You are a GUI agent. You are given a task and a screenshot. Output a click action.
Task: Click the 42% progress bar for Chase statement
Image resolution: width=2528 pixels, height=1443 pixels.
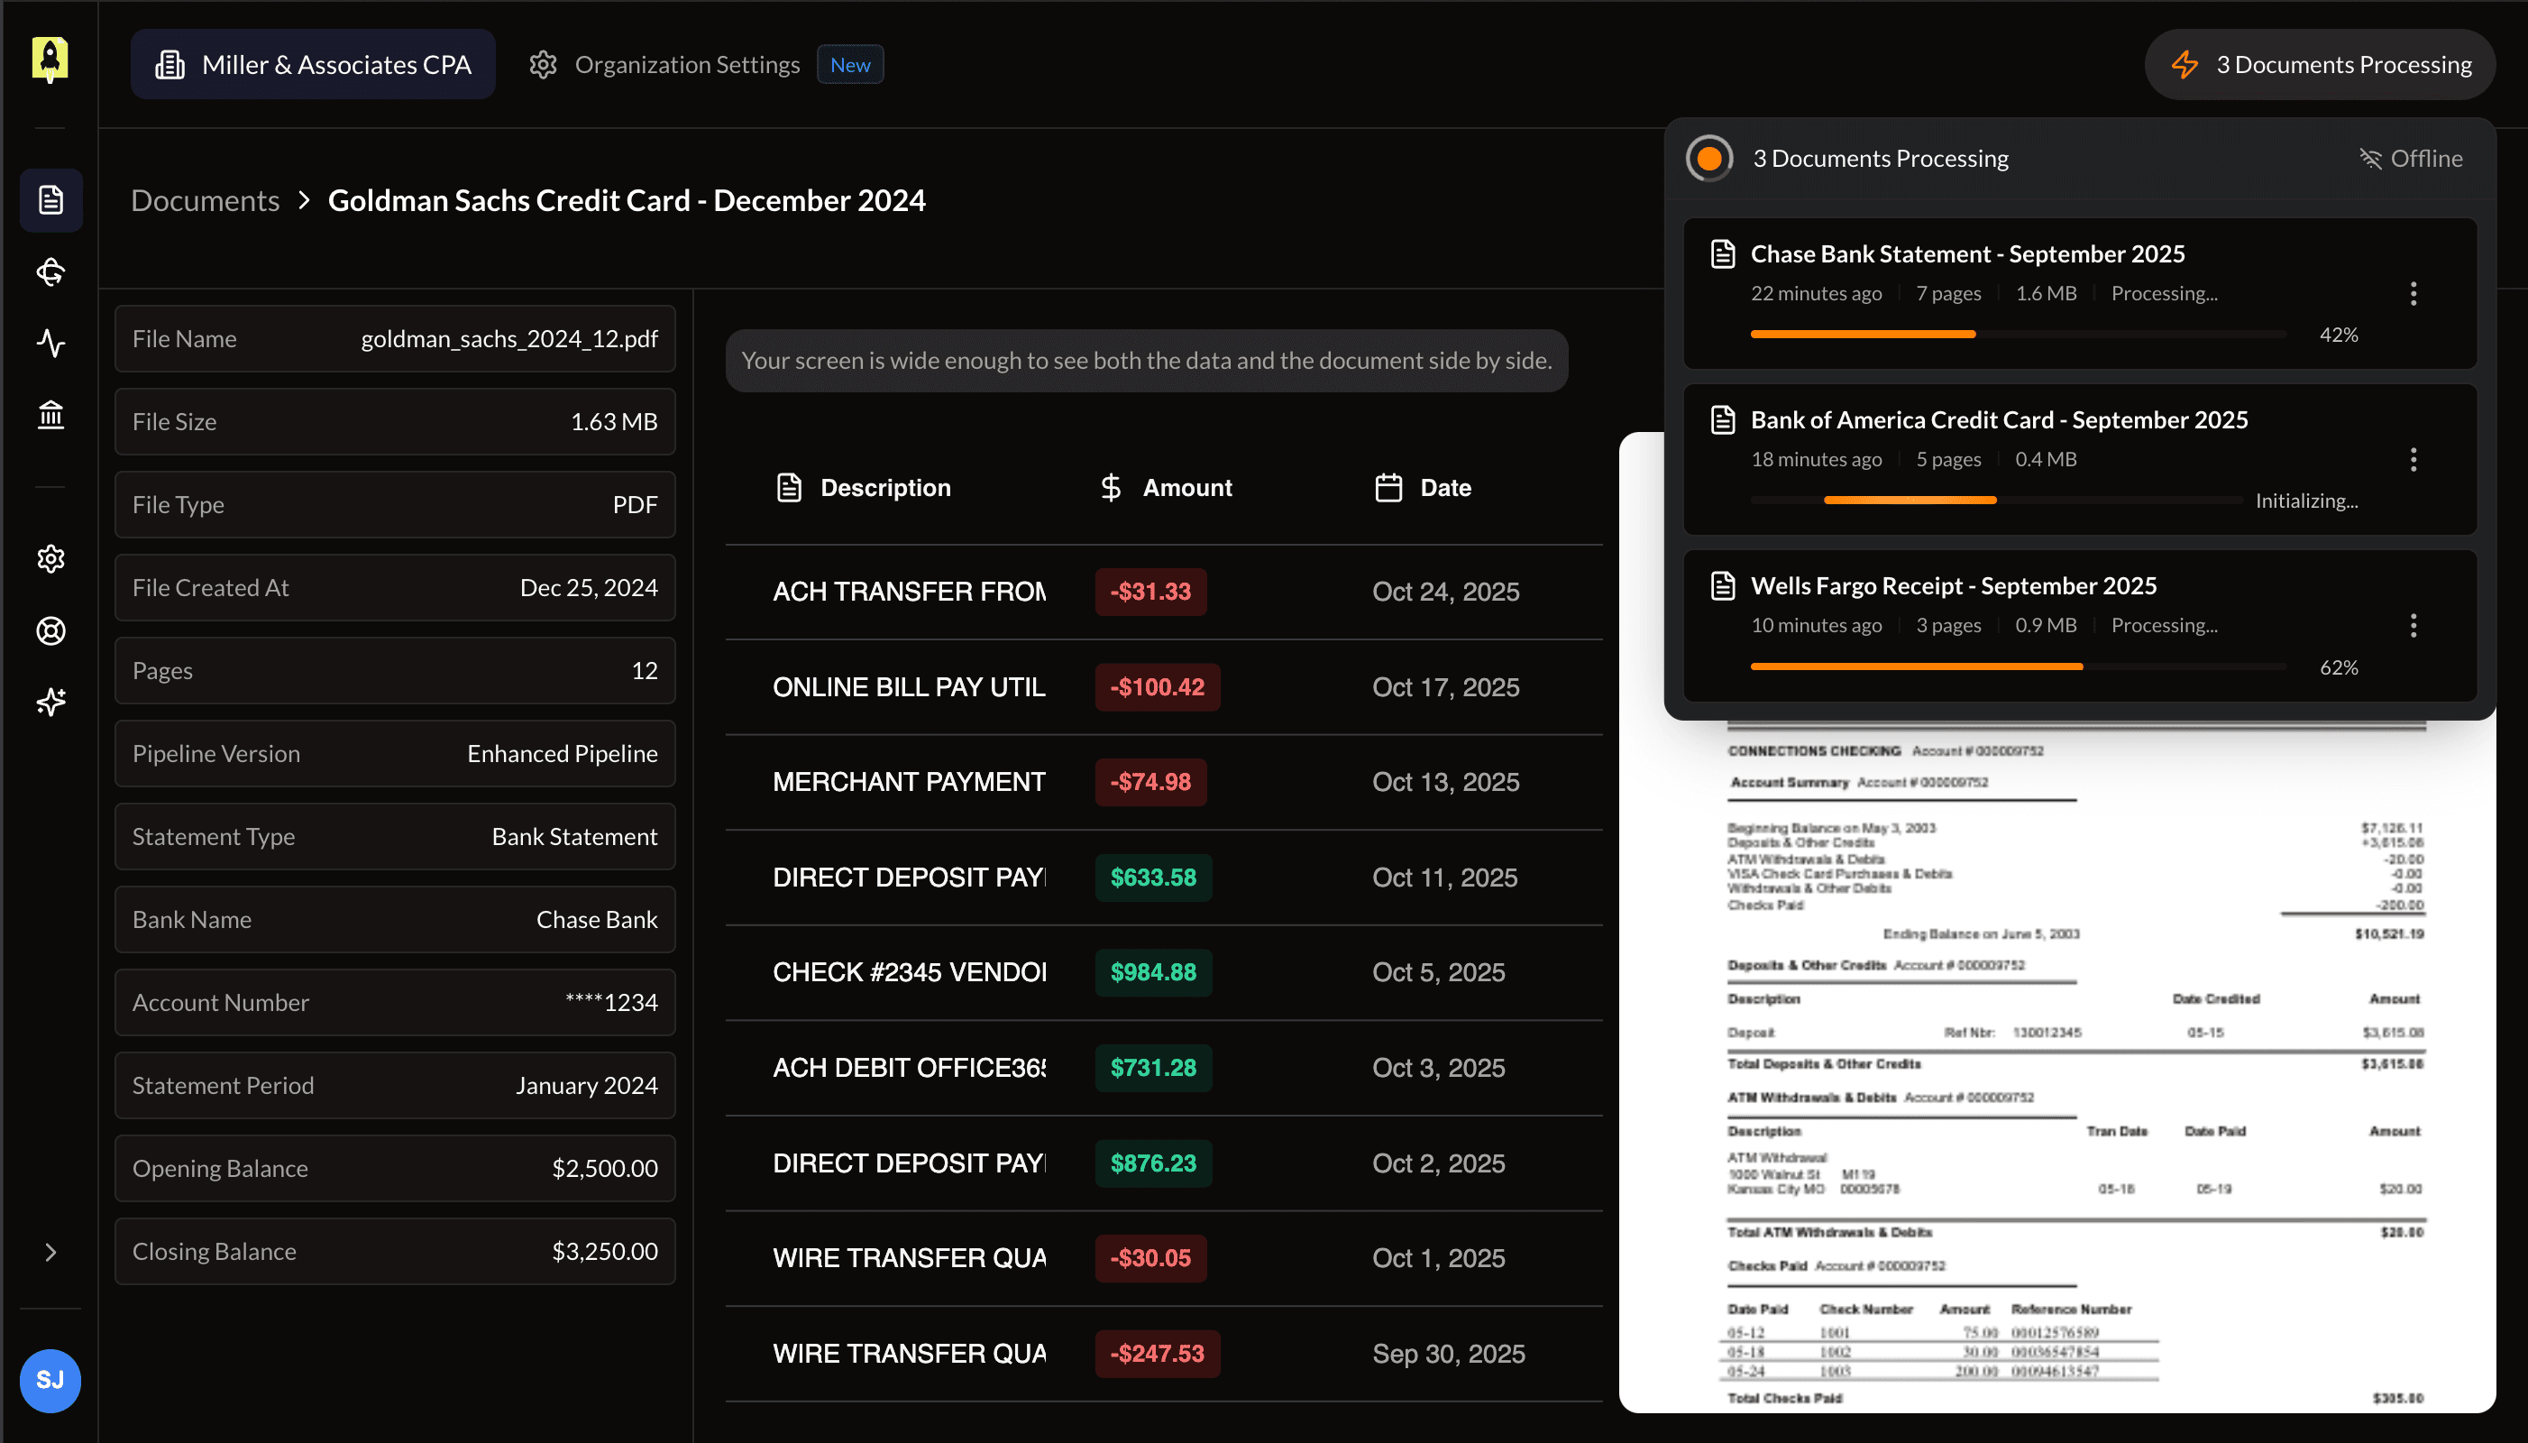(x=2018, y=334)
